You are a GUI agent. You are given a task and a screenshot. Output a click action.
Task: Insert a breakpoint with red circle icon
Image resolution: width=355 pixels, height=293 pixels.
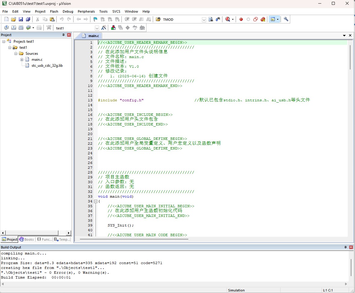pyautogui.click(x=241, y=20)
